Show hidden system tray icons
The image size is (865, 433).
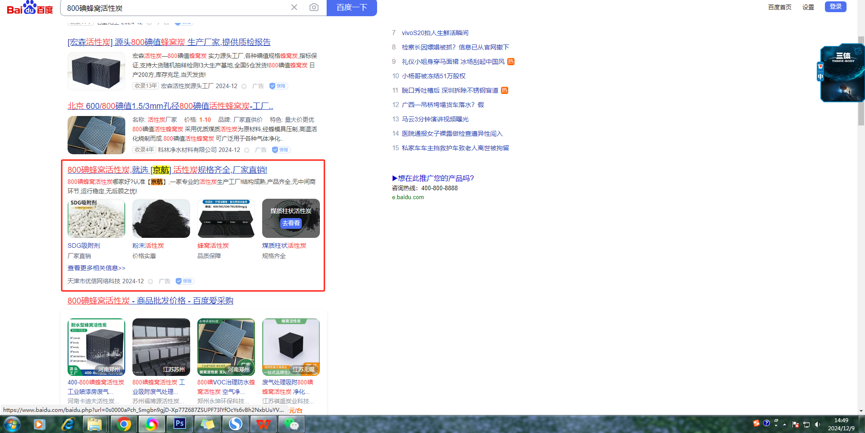click(784, 424)
